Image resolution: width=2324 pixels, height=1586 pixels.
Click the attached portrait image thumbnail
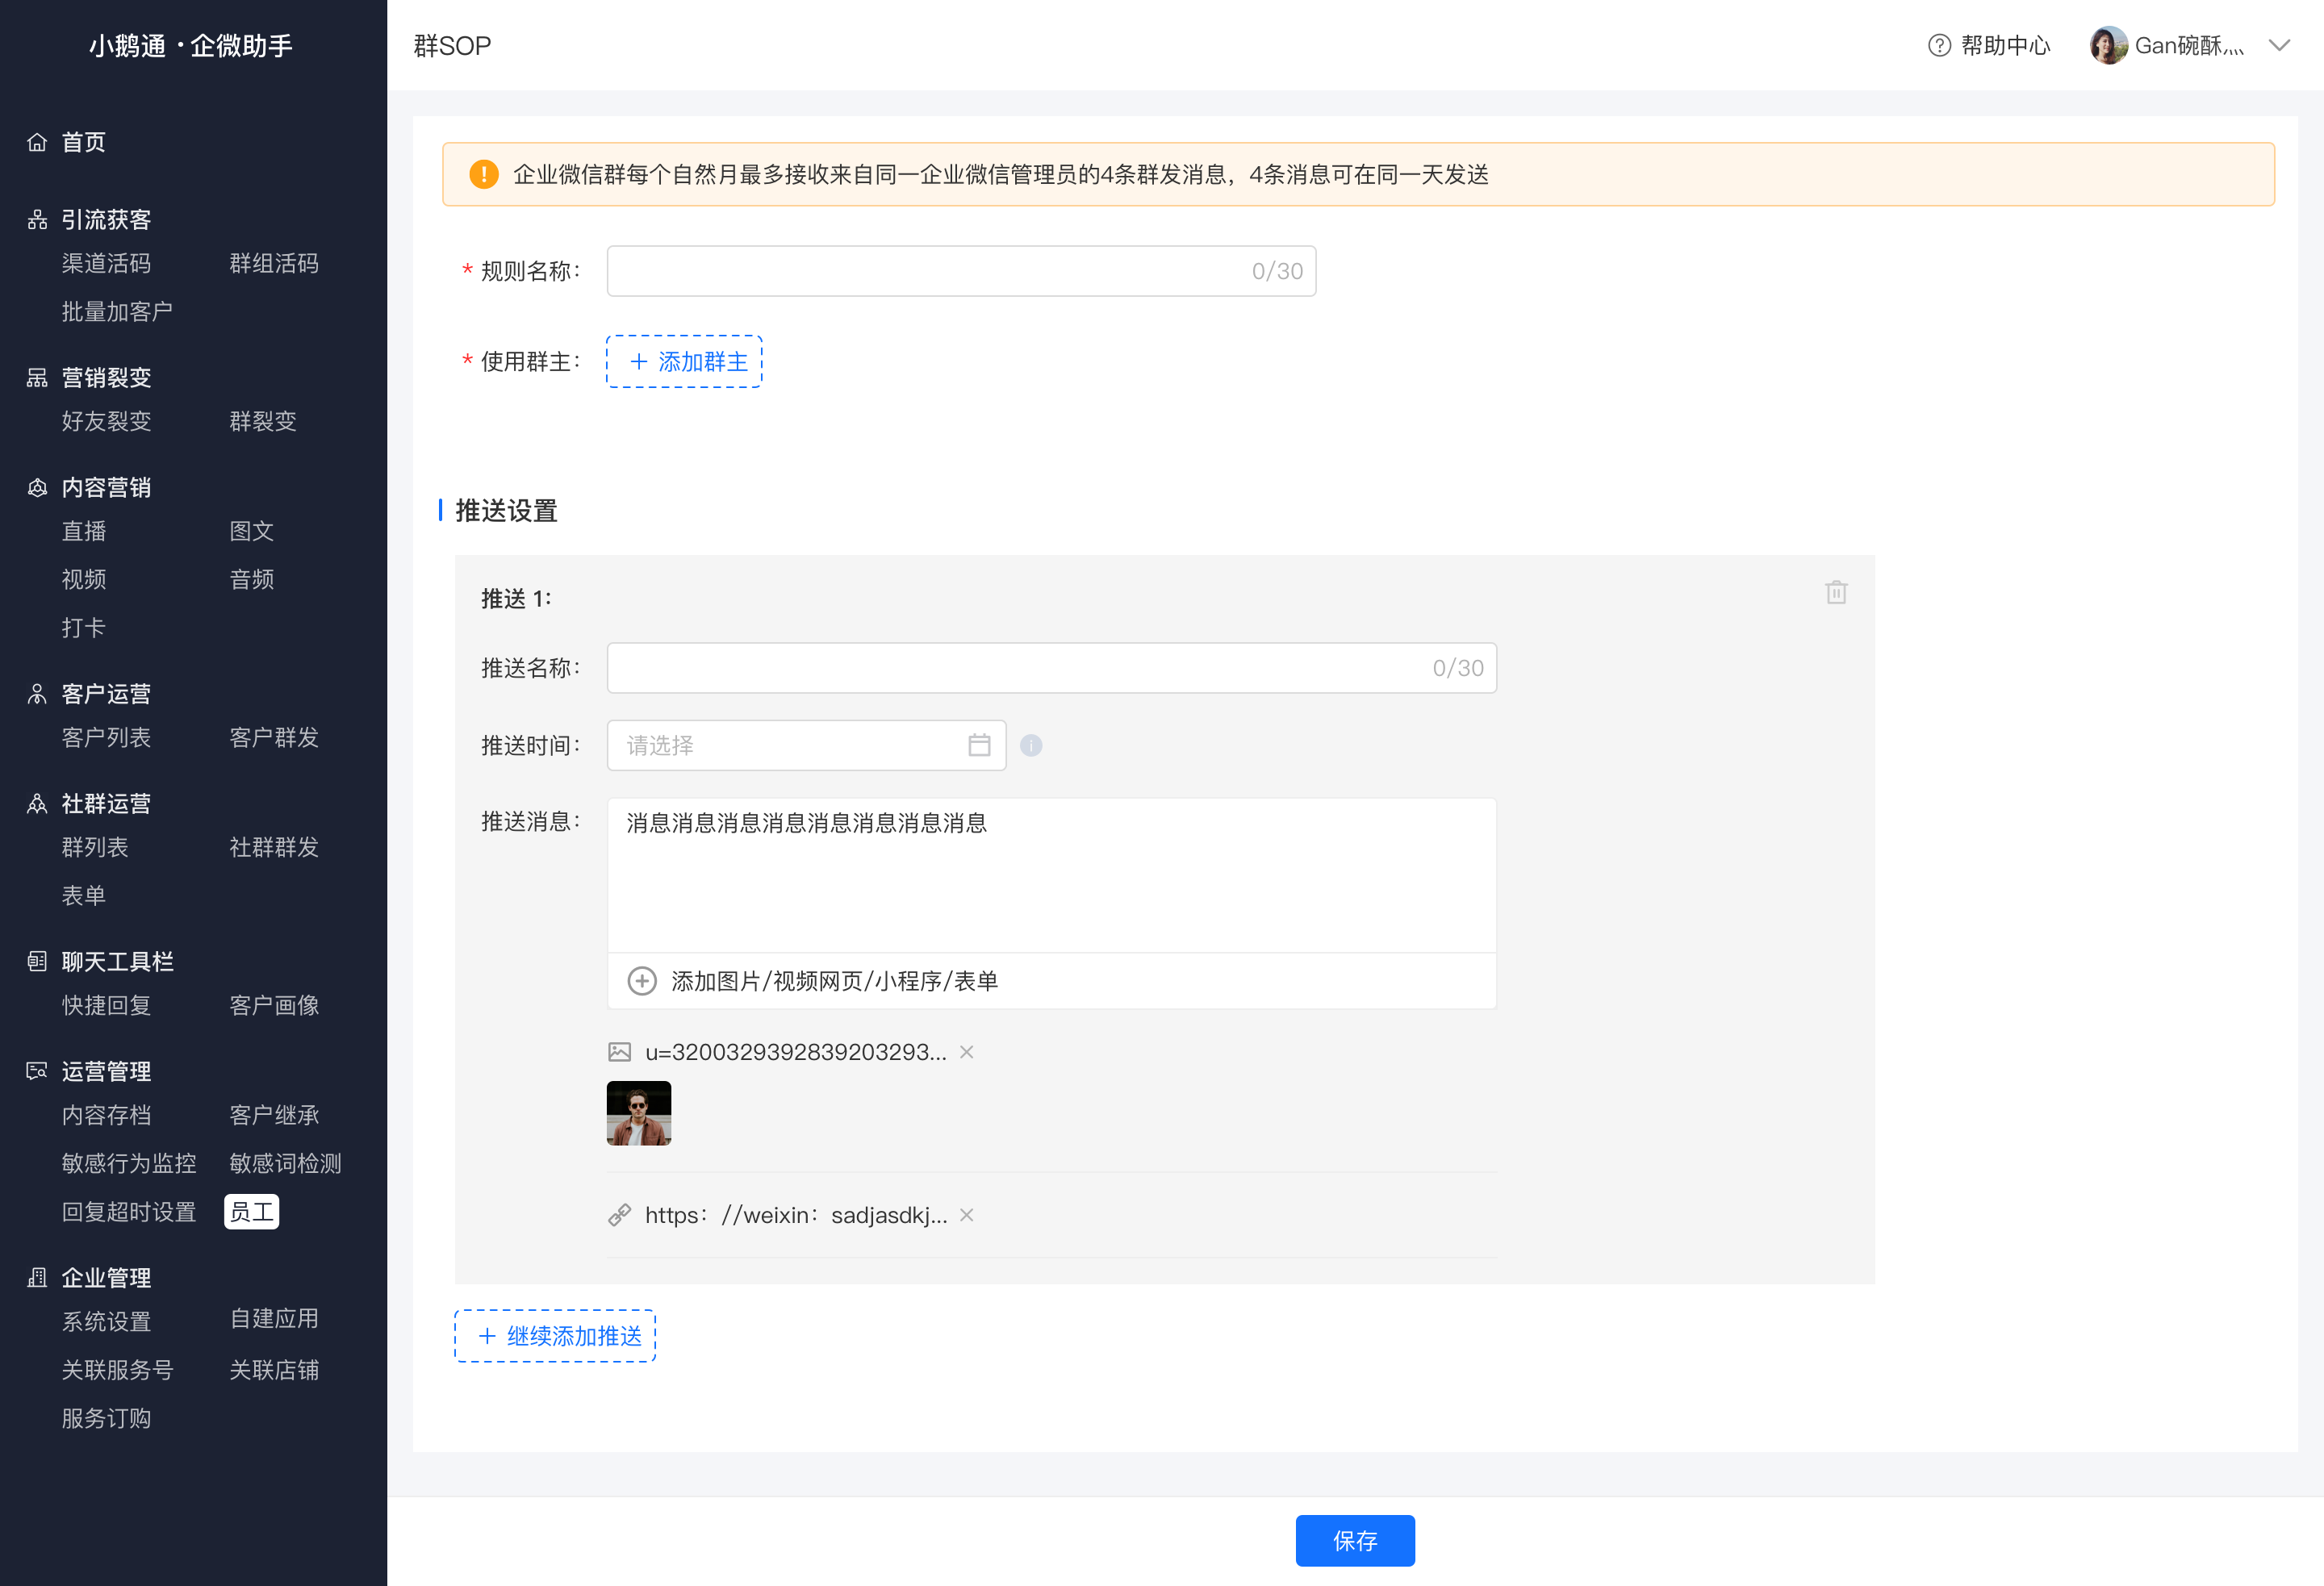639,1112
